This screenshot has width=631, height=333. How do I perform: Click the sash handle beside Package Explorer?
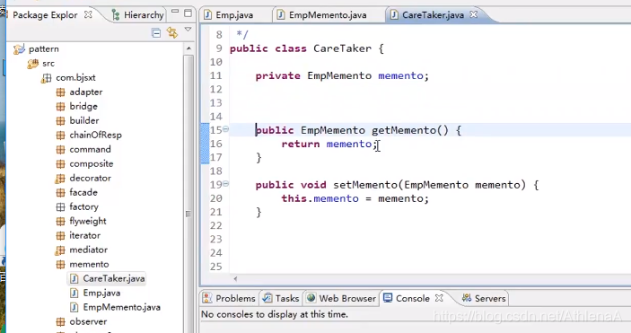pos(188,214)
